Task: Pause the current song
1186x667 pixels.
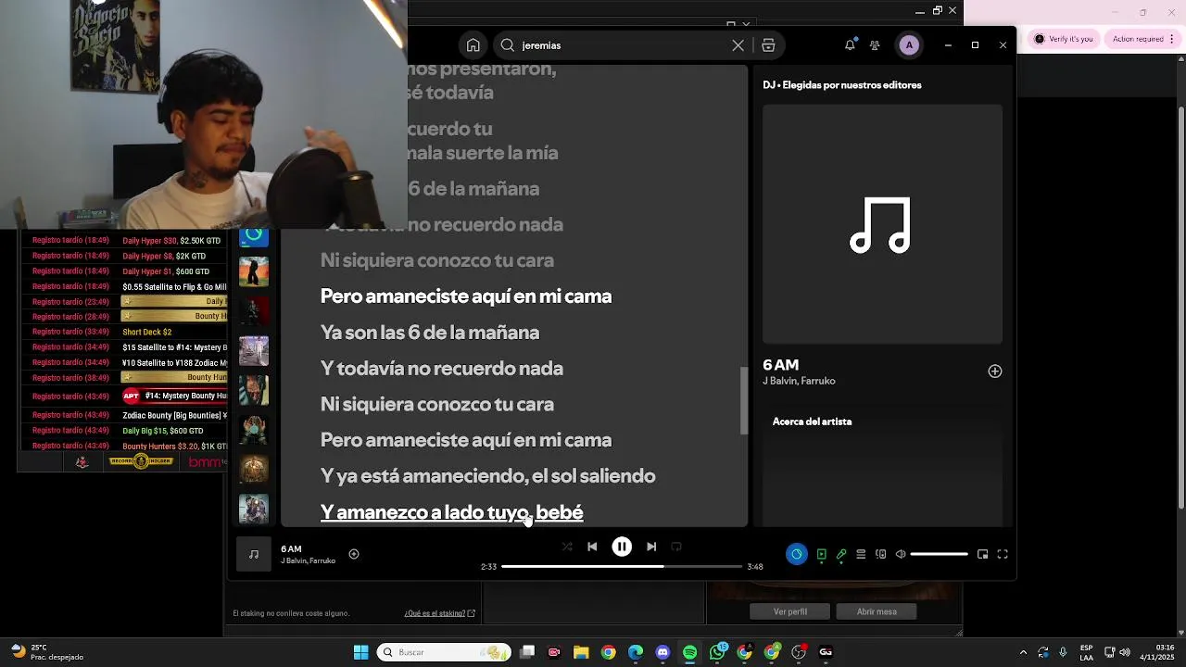Action: click(622, 547)
